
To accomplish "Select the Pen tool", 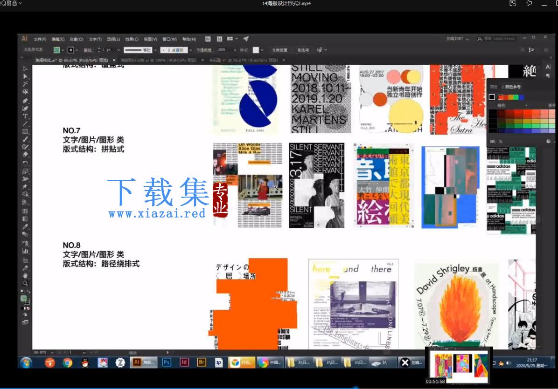I will click(x=25, y=101).
